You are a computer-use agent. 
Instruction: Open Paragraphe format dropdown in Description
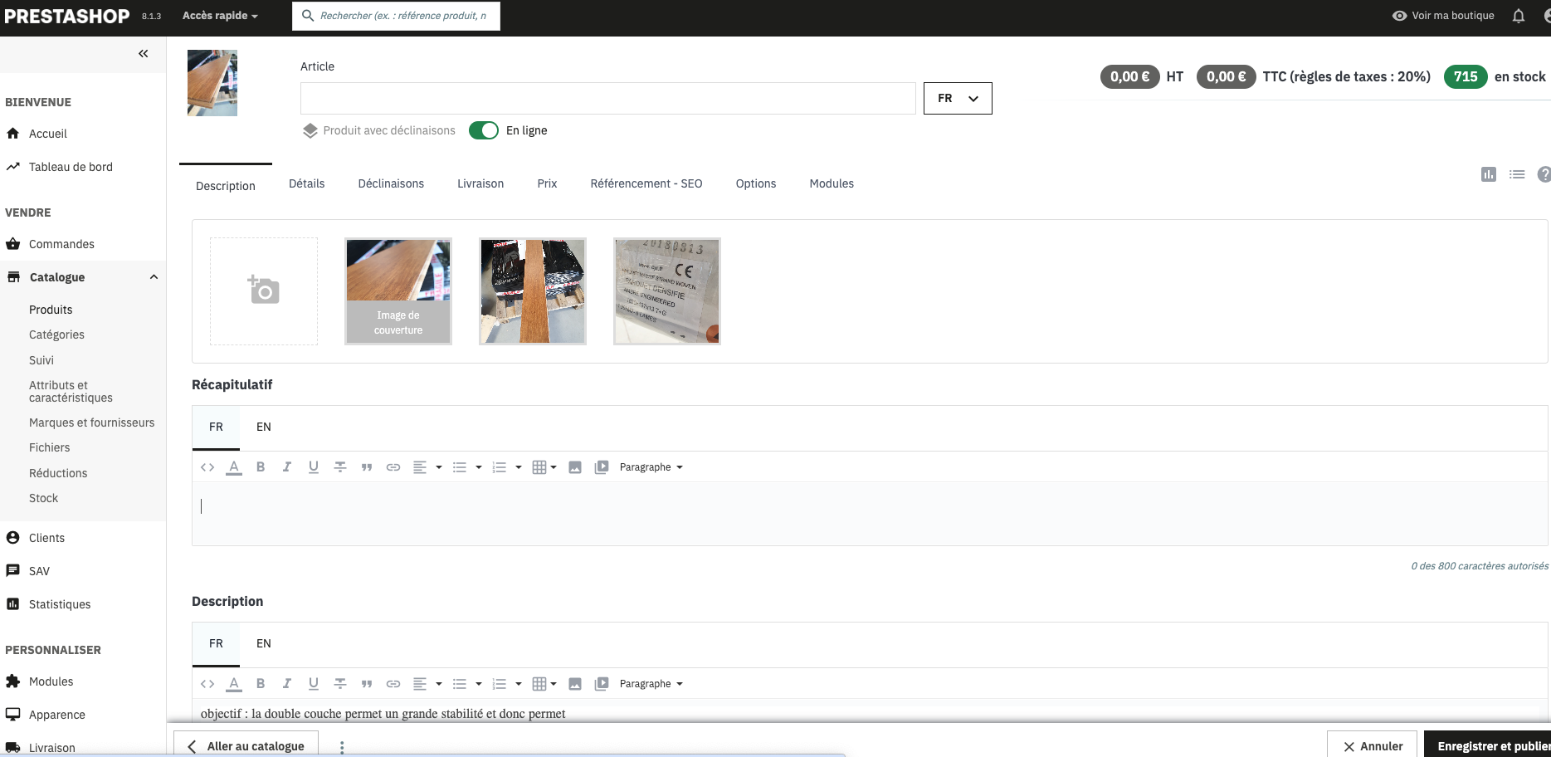(651, 684)
